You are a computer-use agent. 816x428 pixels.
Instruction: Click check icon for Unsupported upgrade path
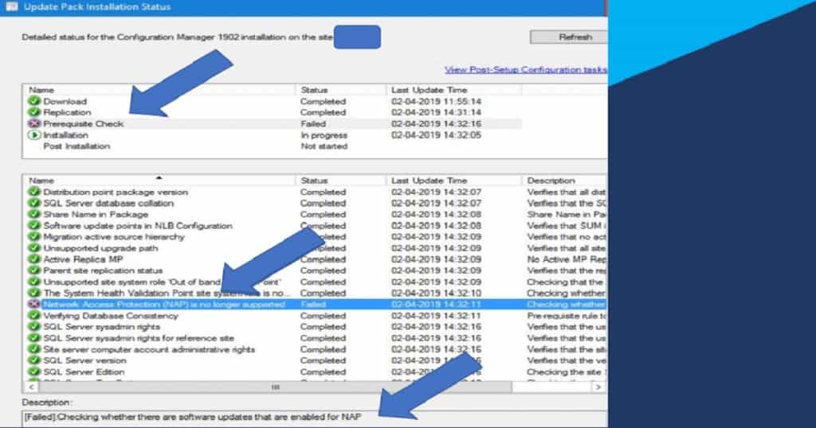34,247
